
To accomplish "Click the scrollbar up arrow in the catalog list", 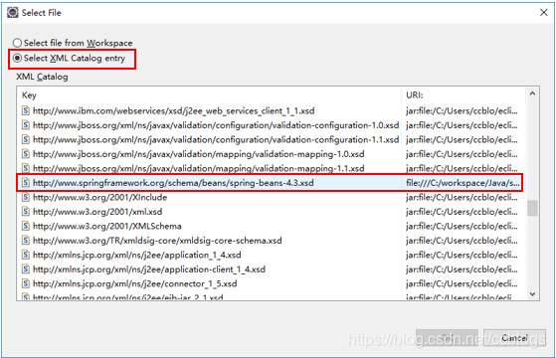I will click(532, 93).
